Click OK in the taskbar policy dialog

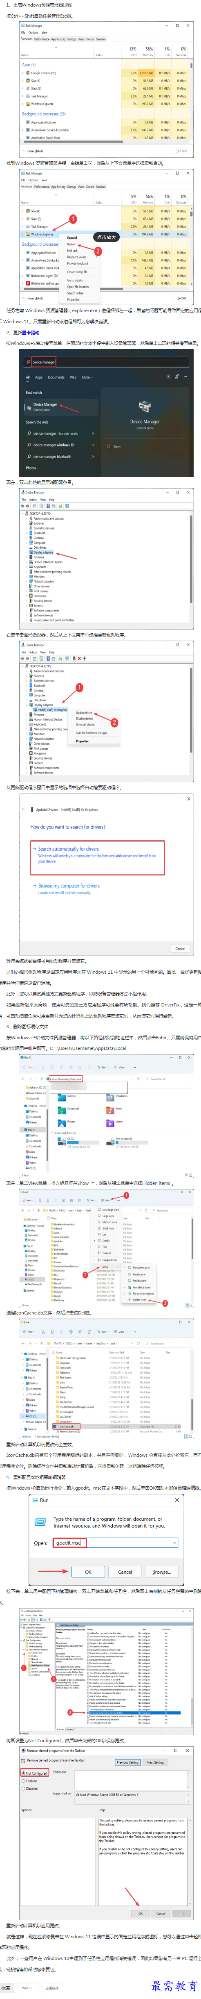(141, 1913)
